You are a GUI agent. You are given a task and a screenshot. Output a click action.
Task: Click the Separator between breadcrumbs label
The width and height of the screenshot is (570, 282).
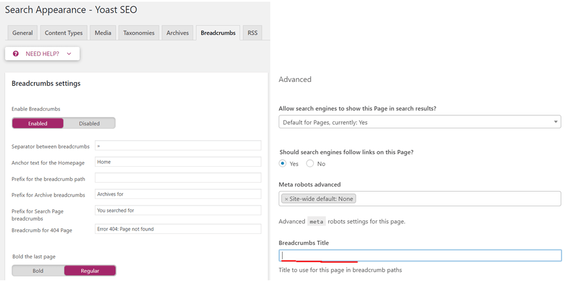point(50,146)
